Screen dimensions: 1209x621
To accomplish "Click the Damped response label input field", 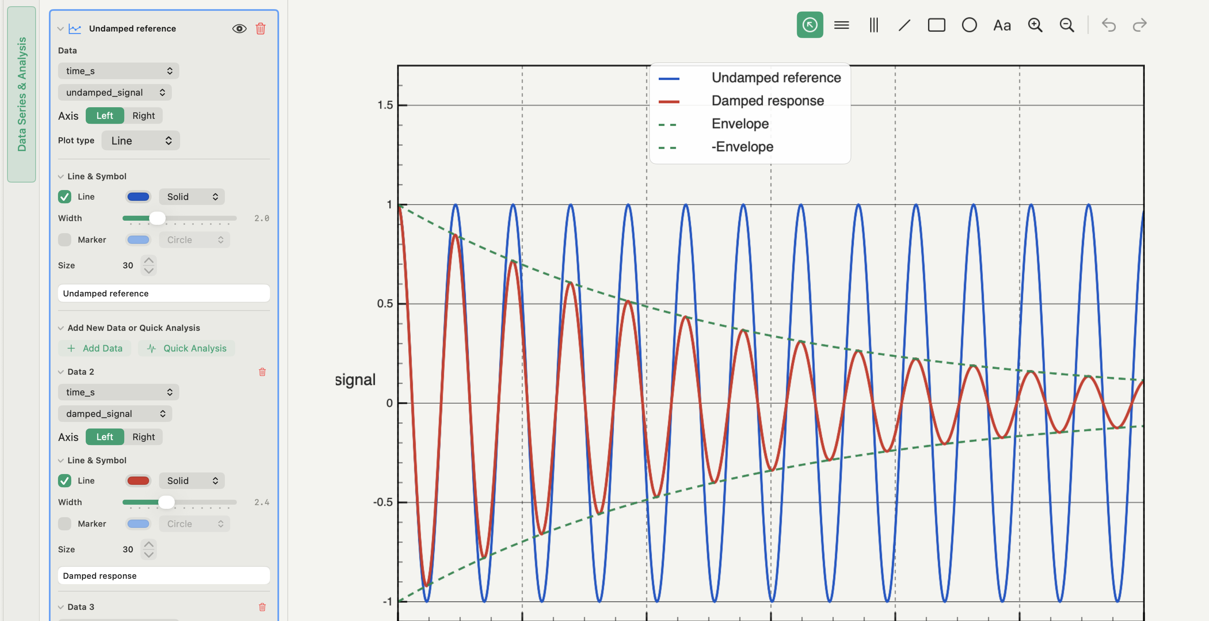I will pos(164,576).
